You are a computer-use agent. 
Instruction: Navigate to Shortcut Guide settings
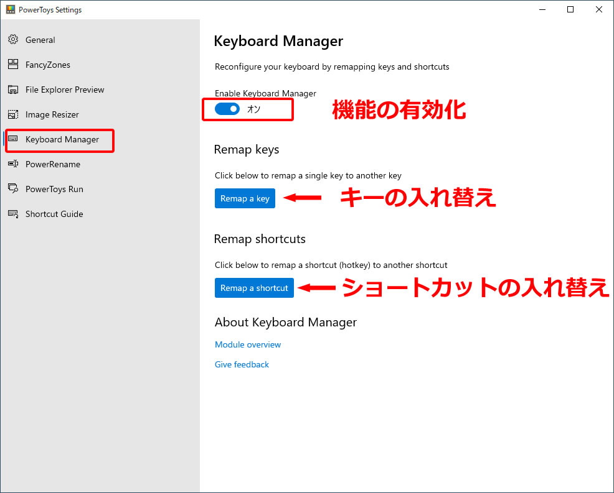coord(100,214)
